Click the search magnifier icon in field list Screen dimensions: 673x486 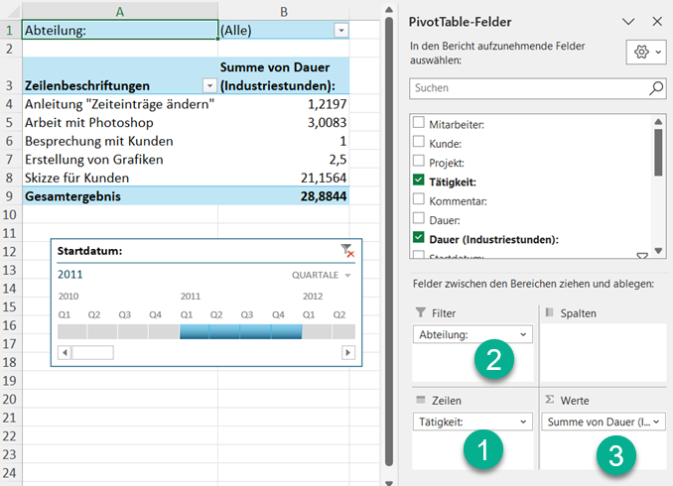(x=656, y=88)
